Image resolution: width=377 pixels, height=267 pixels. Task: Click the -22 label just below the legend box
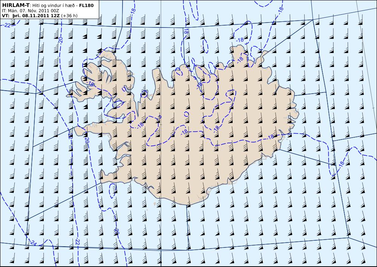point(7,25)
